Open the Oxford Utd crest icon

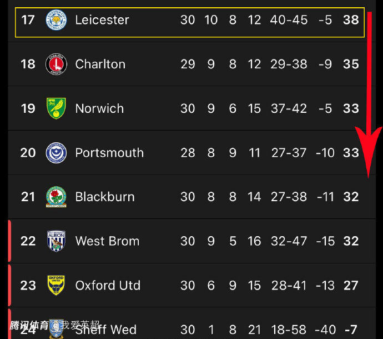(56, 285)
